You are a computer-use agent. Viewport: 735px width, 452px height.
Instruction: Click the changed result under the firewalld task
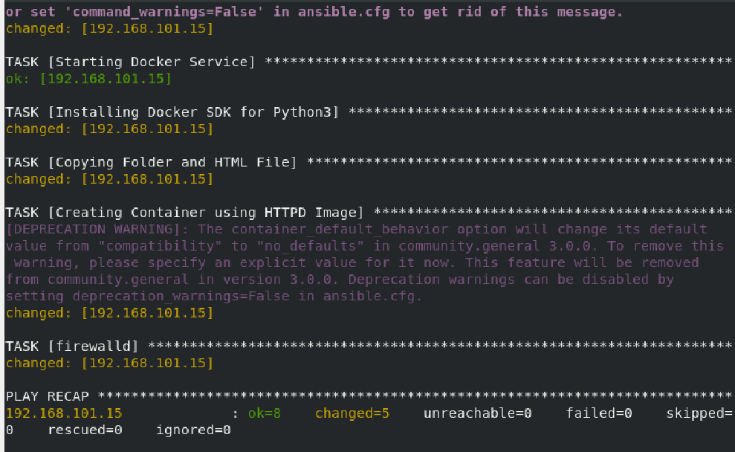[x=110, y=363]
